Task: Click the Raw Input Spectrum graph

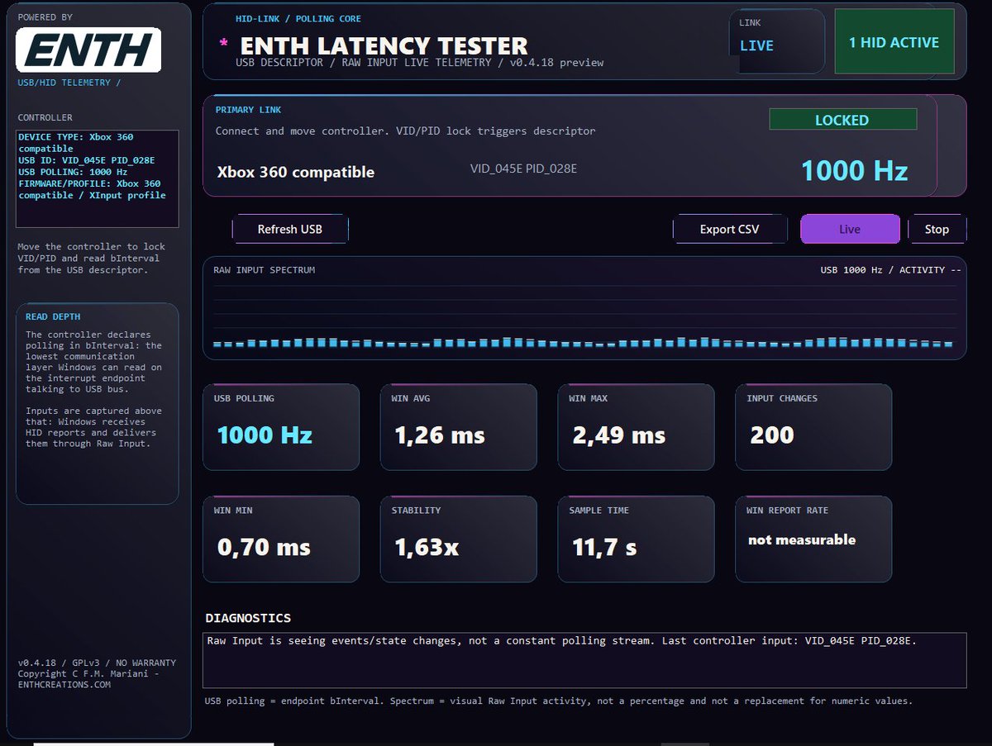Action: (x=584, y=308)
